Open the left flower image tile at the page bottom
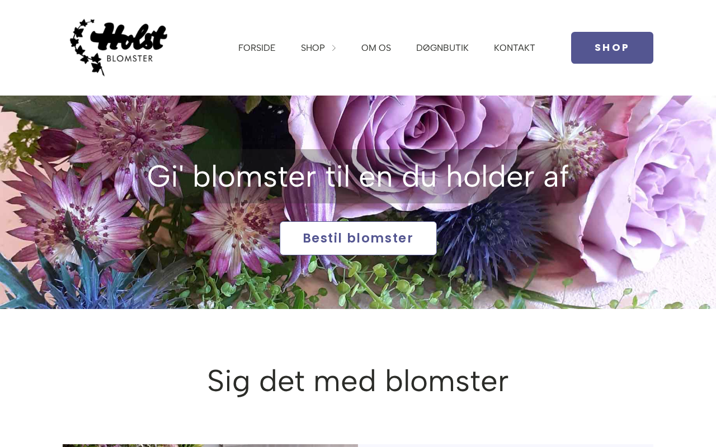This screenshot has height=447, width=716. coord(210,445)
